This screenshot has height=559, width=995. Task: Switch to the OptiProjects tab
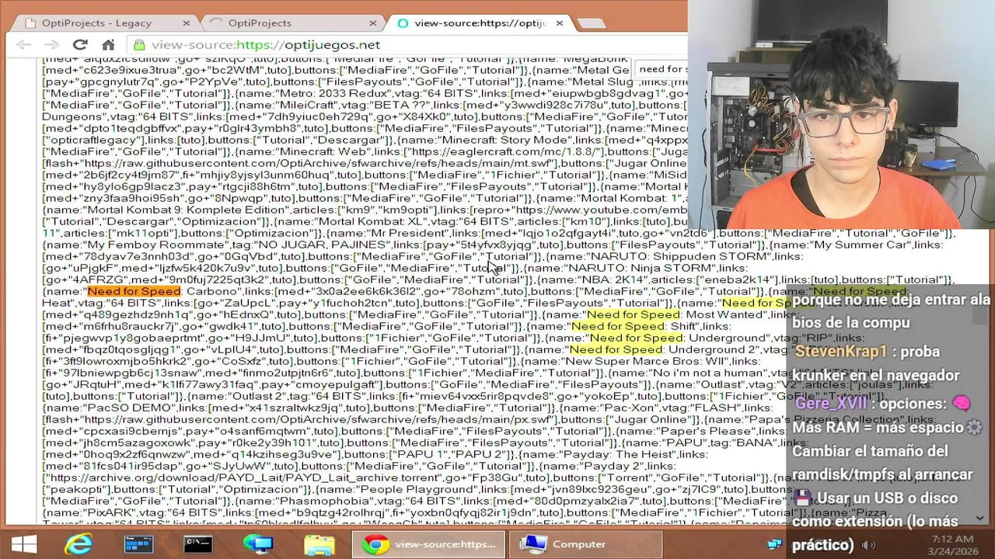point(294,23)
